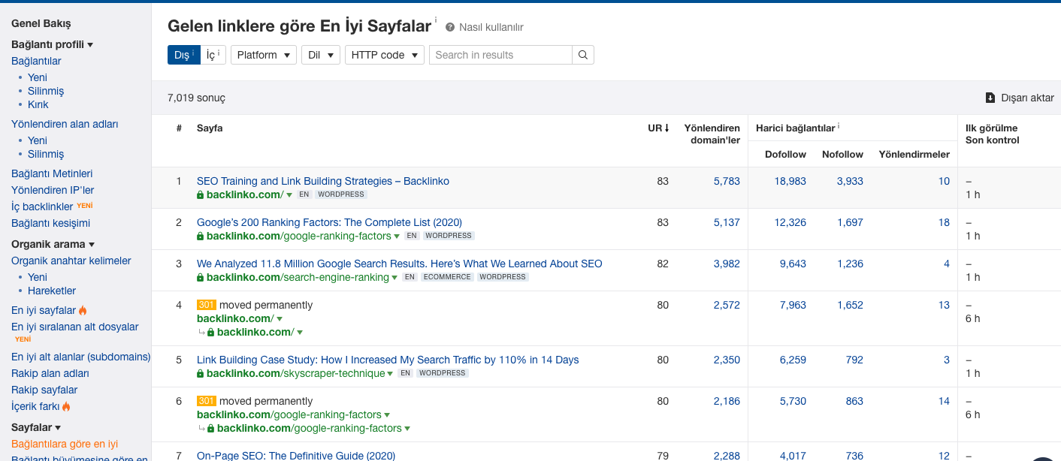This screenshot has height=461, width=1061.
Task: Open SEO Training and Link Building Strategies page
Action: [x=323, y=181]
